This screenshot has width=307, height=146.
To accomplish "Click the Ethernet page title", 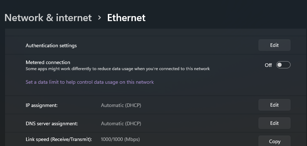I will pyautogui.click(x=126, y=18).
